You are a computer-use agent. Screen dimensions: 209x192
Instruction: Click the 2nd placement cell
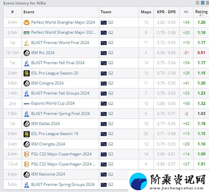(x=12, y=103)
